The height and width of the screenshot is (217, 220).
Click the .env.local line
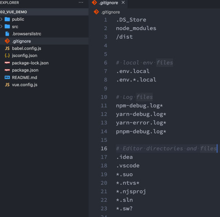coord(133,71)
